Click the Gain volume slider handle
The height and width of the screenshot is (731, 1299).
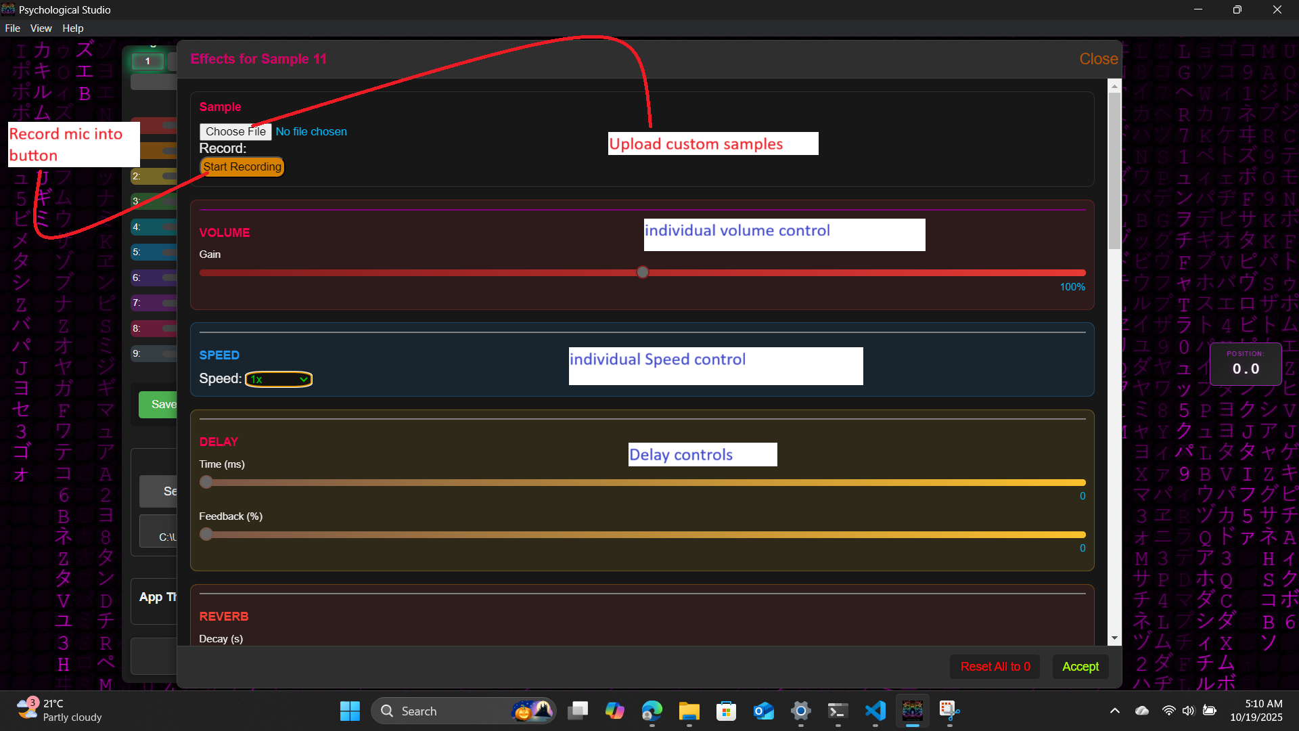tap(642, 272)
